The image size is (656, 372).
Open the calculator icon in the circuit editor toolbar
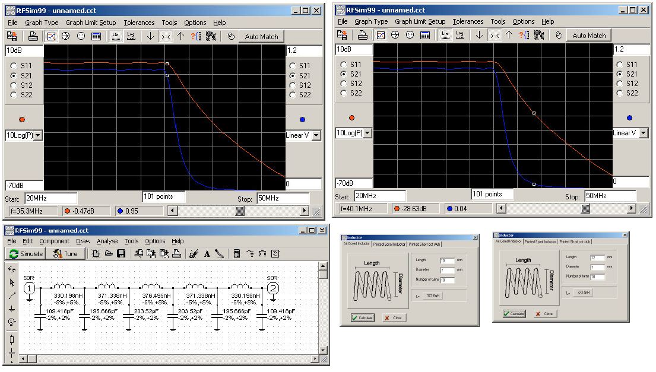(x=236, y=254)
